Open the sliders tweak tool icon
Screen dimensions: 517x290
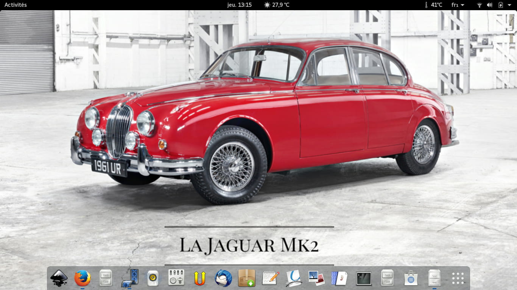click(x=176, y=278)
